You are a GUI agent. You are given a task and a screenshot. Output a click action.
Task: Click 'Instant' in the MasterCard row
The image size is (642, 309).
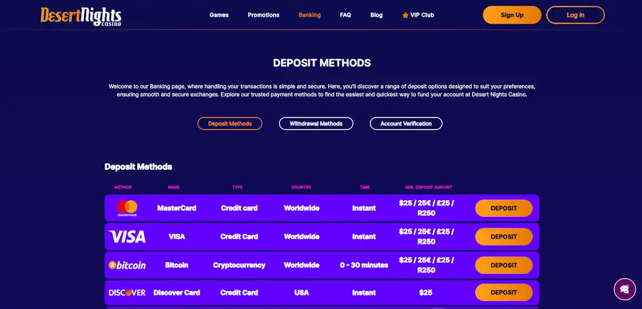[364, 208]
